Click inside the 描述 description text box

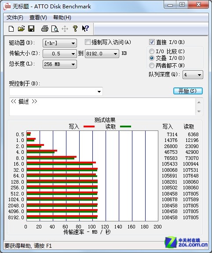click(x=102, y=107)
